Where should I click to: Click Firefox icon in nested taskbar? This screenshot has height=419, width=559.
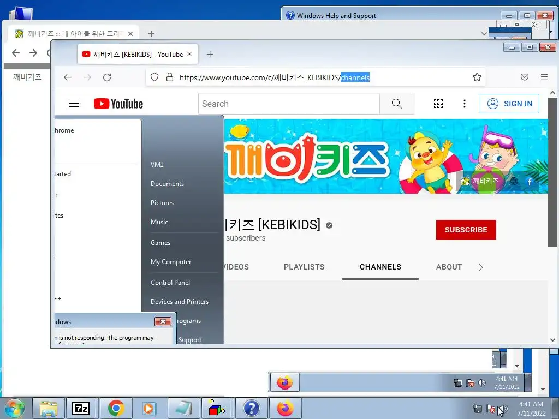(284, 382)
